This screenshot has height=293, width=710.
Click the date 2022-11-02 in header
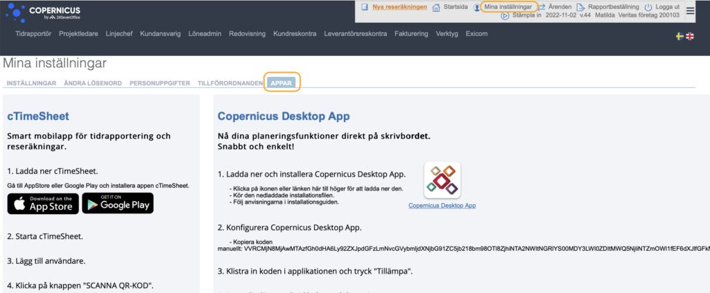pyautogui.click(x=560, y=15)
